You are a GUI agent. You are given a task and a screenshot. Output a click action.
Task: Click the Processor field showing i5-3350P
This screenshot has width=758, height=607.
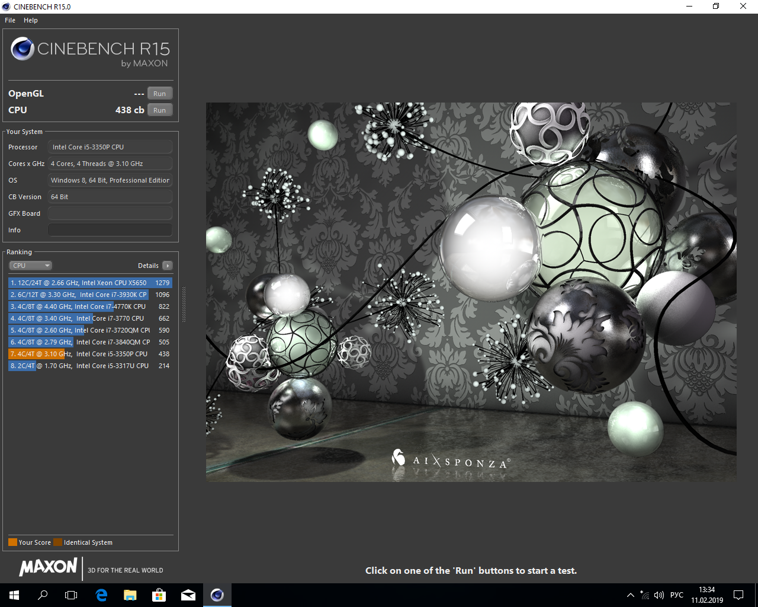[x=110, y=147]
